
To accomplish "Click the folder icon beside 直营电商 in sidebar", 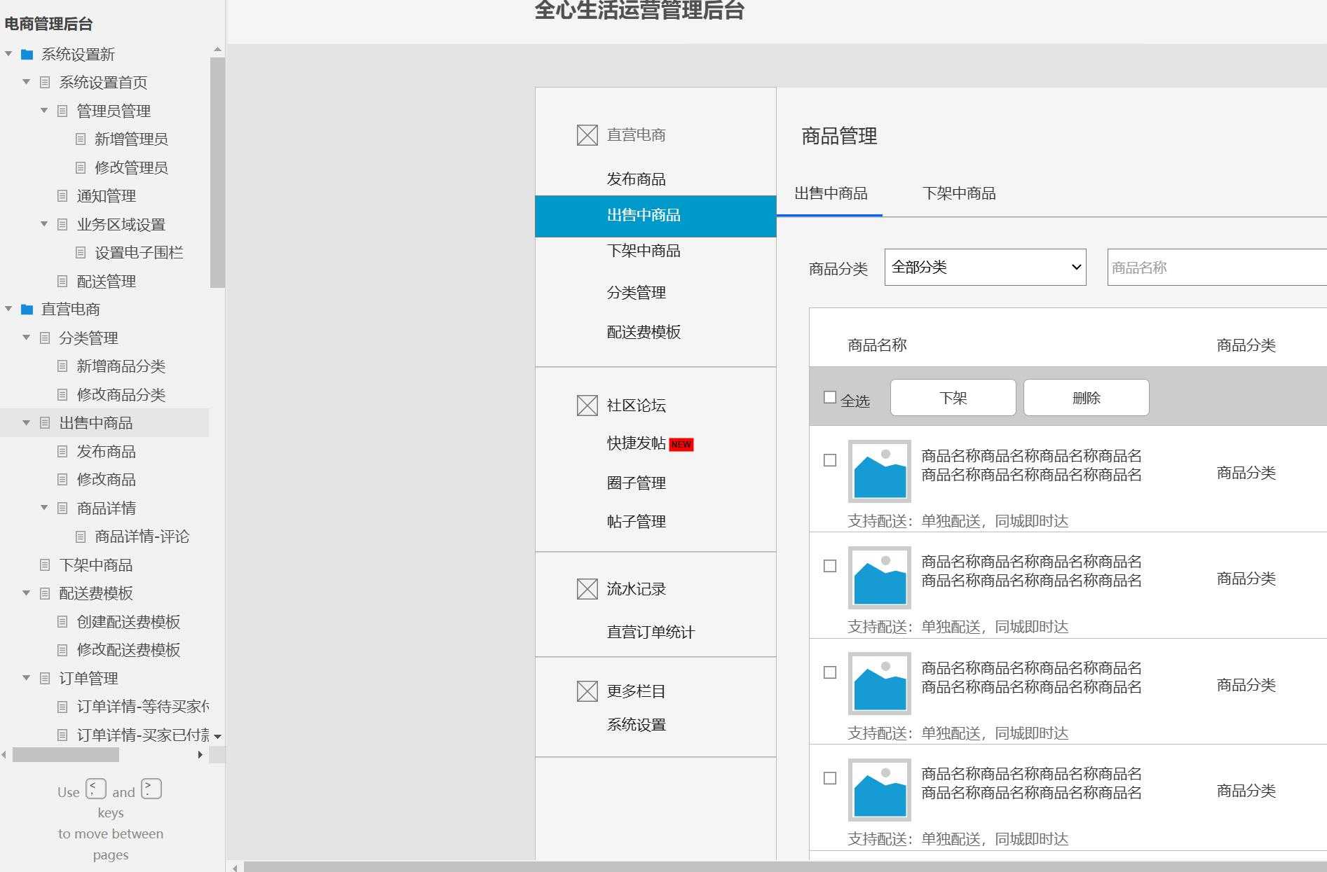I will 26,309.
